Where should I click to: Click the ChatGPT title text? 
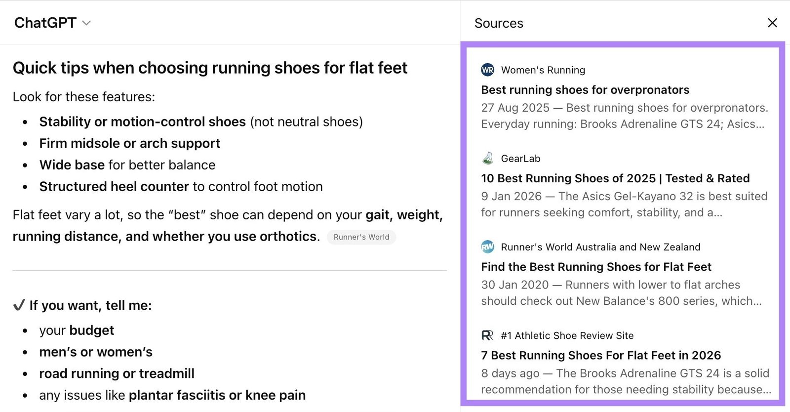[x=45, y=23]
